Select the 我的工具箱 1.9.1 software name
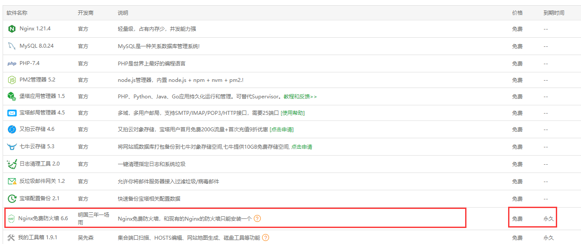 (x=38, y=237)
